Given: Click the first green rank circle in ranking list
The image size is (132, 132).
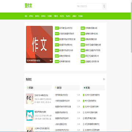Looking at the screenshot, I should point(84,95).
